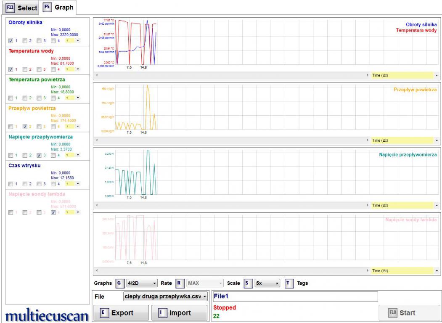Open the Graphs 4/2D layout dropdown
Image resolution: width=442 pixels, height=323 pixels.
coord(142,283)
